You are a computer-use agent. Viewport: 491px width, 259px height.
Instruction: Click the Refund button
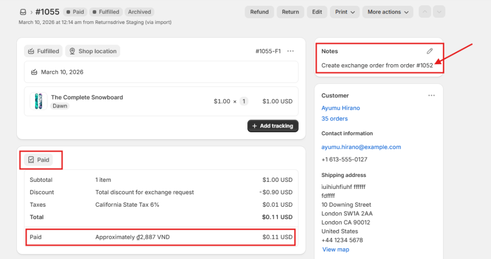click(259, 12)
